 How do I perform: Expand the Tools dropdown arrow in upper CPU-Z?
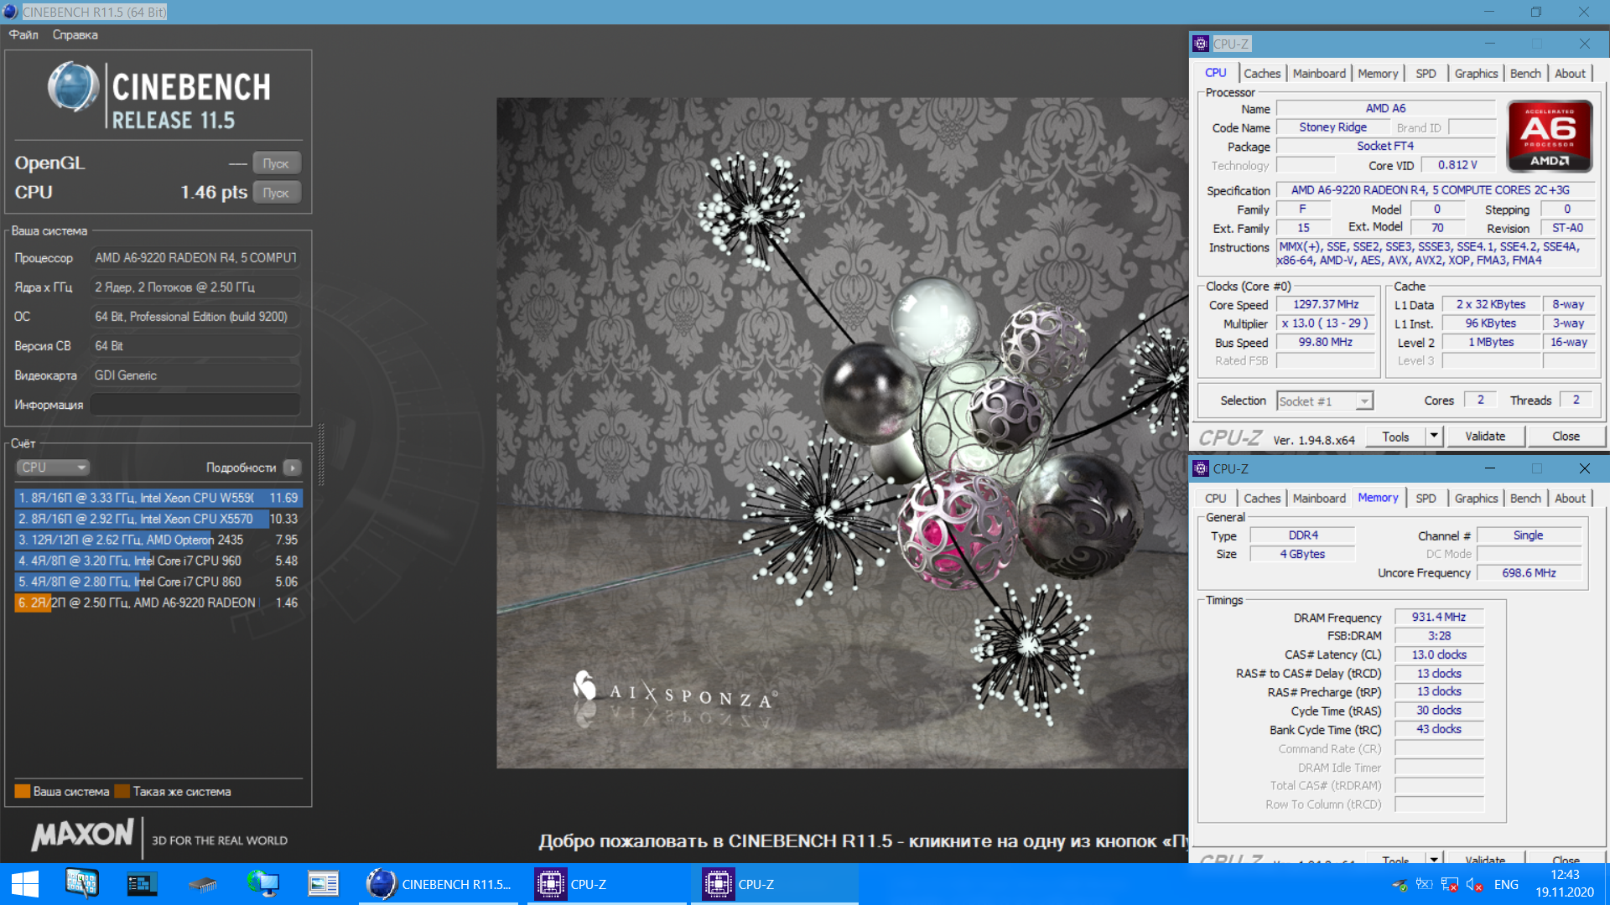coord(1434,437)
